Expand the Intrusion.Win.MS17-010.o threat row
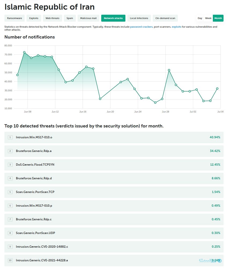The image size is (227, 268). (x=34, y=137)
